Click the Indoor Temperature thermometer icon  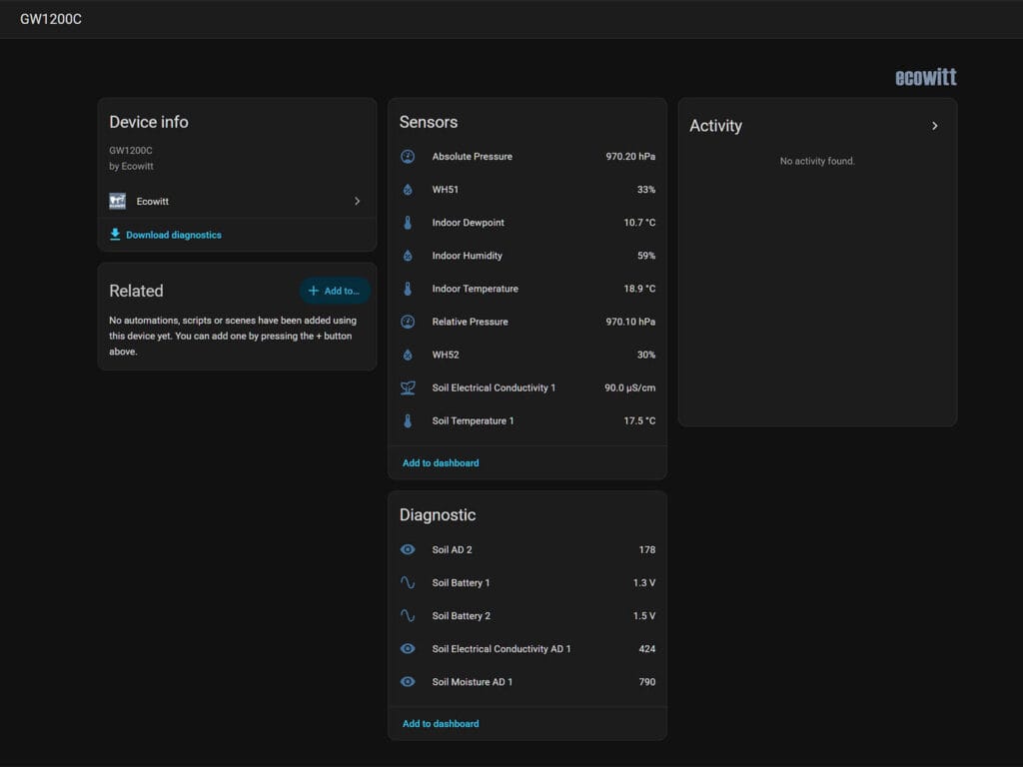408,289
